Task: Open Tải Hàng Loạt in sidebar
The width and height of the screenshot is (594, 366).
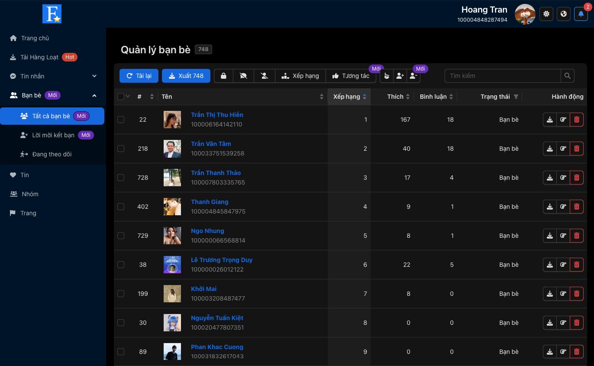Action: (x=53, y=57)
